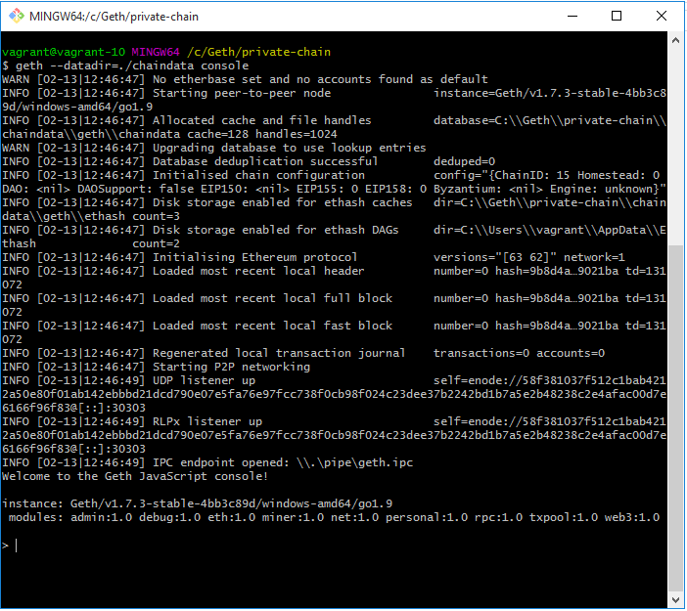The height and width of the screenshot is (611, 687).
Task: Click 'Initialised chain configuration' log entry
Action: [258, 175]
